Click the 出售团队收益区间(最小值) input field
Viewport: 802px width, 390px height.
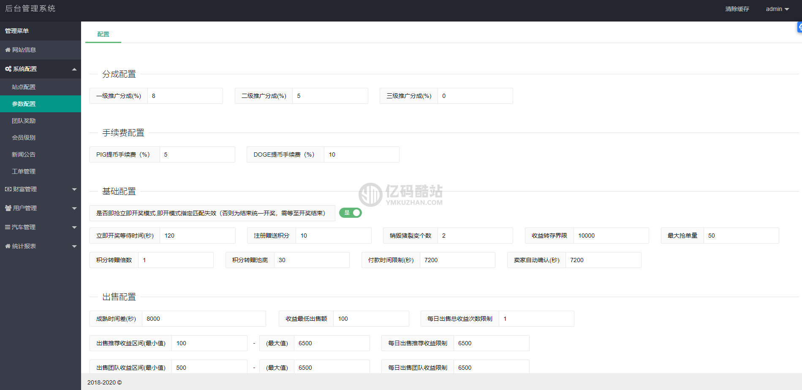(209, 367)
